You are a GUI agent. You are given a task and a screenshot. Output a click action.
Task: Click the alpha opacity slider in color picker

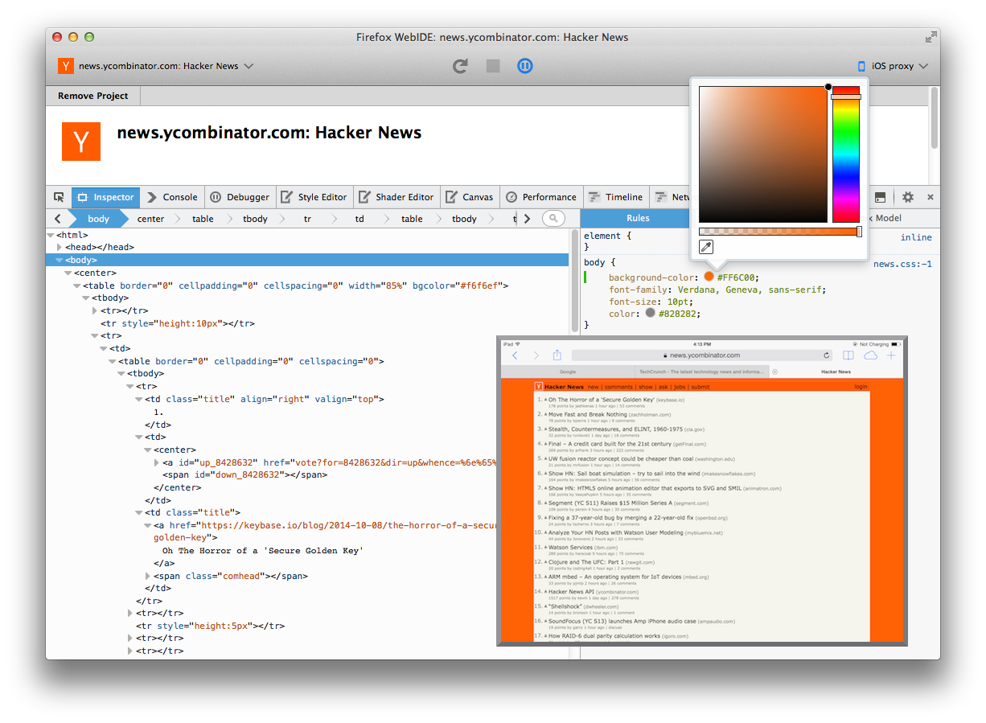pyautogui.click(x=780, y=232)
